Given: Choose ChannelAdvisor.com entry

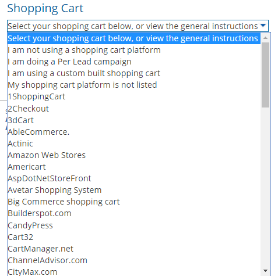Looking at the screenshot, I should (x=134, y=260).
